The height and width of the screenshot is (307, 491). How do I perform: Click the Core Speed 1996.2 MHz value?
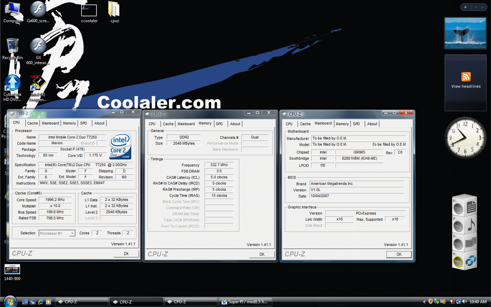(x=55, y=200)
